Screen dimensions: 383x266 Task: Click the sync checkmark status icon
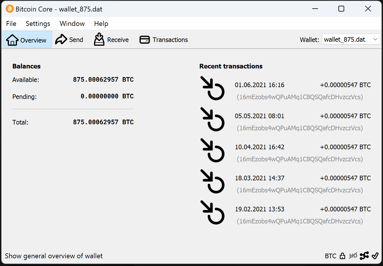pyautogui.click(x=375, y=256)
